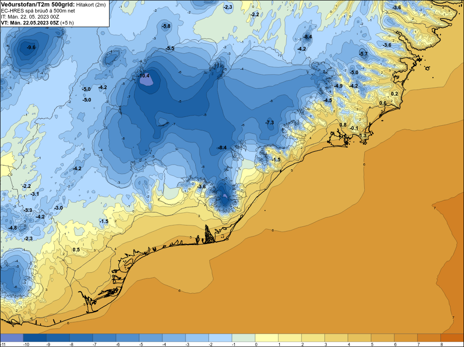
Task: Click the 0.6 temperature value near the coast
Action: tap(383, 103)
